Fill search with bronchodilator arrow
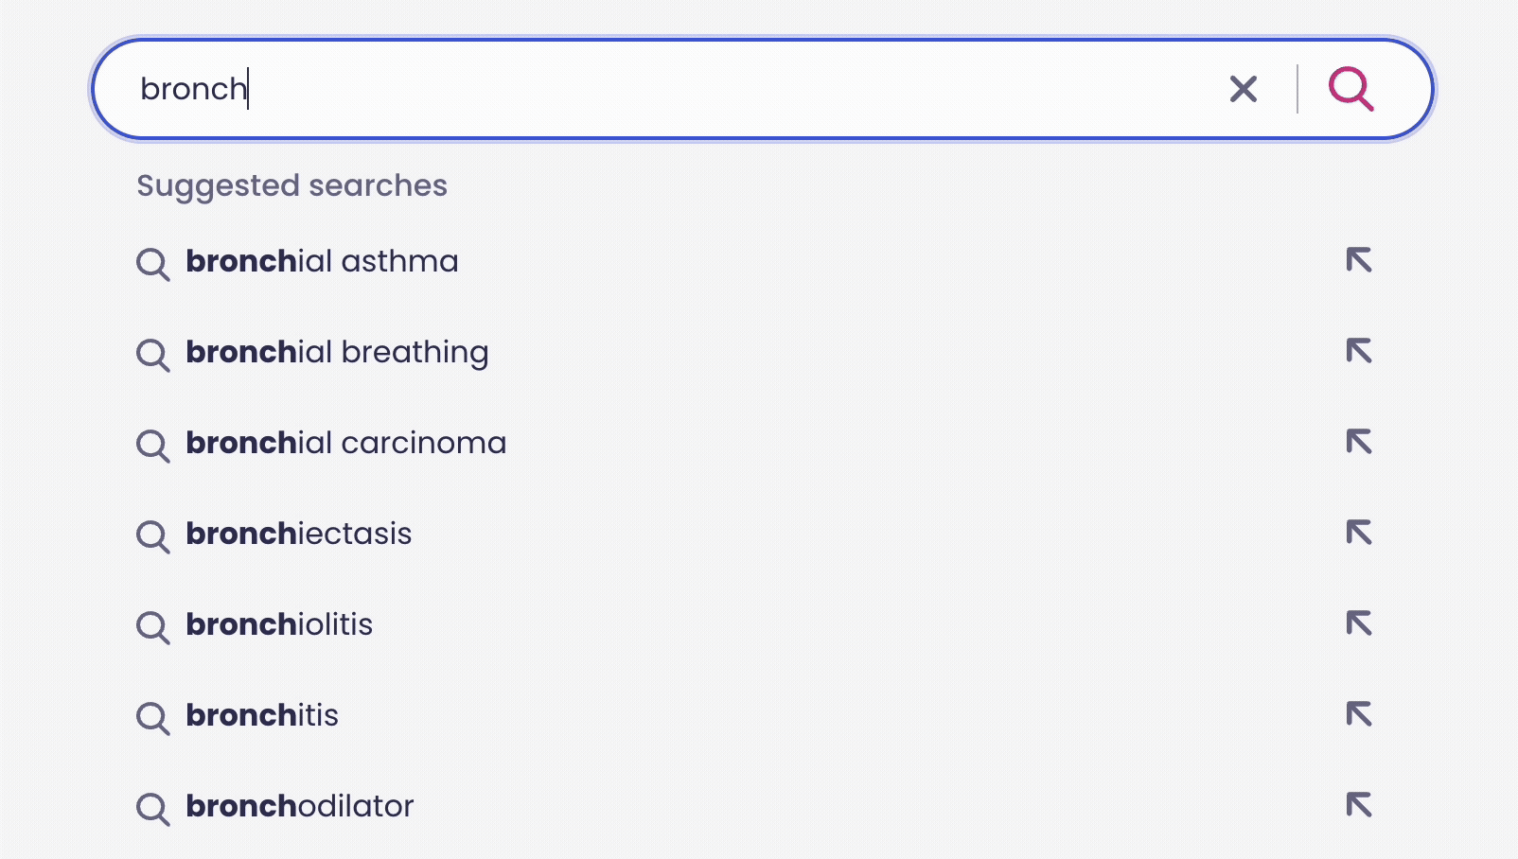Image resolution: width=1518 pixels, height=859 pixels. click(1359, 805)
